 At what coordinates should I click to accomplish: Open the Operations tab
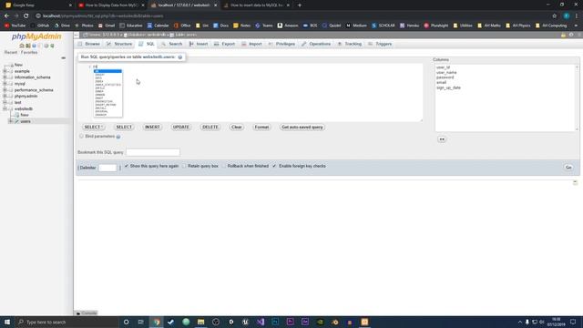pos(316,44)
